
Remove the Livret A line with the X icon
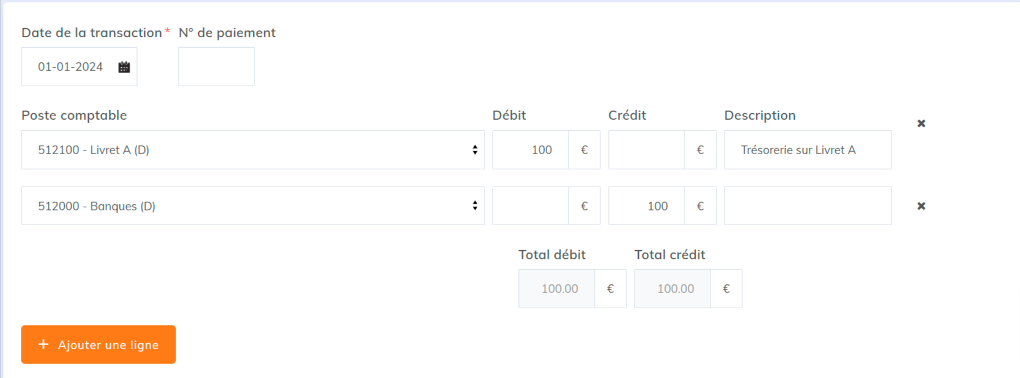pyautogui.click(x=921, y=124)
